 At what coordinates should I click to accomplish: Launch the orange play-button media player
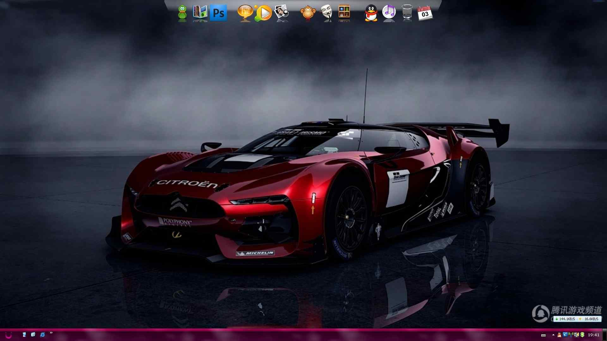(x=263, y=13)
